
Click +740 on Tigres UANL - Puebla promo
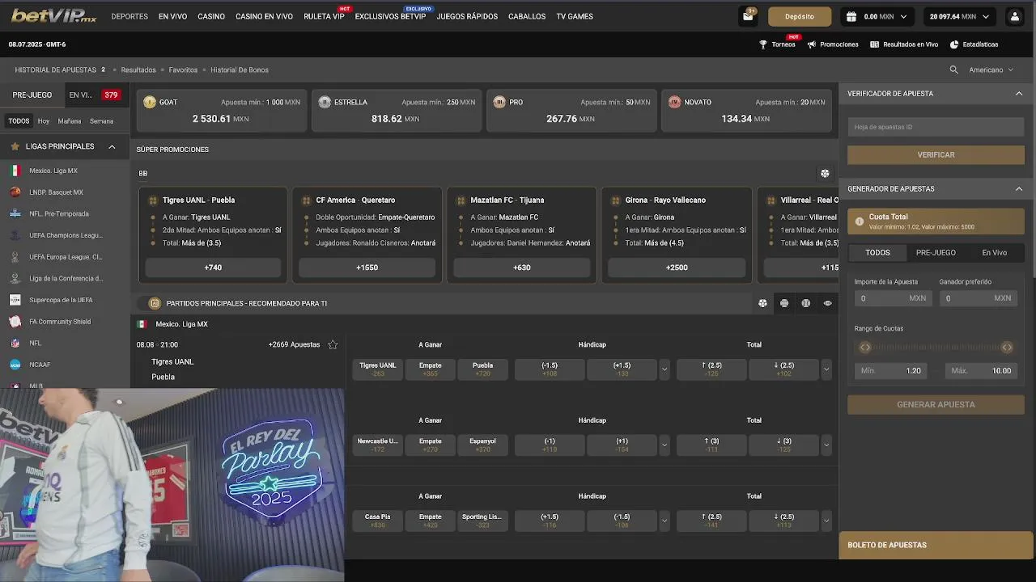click(x=213, y=268)
